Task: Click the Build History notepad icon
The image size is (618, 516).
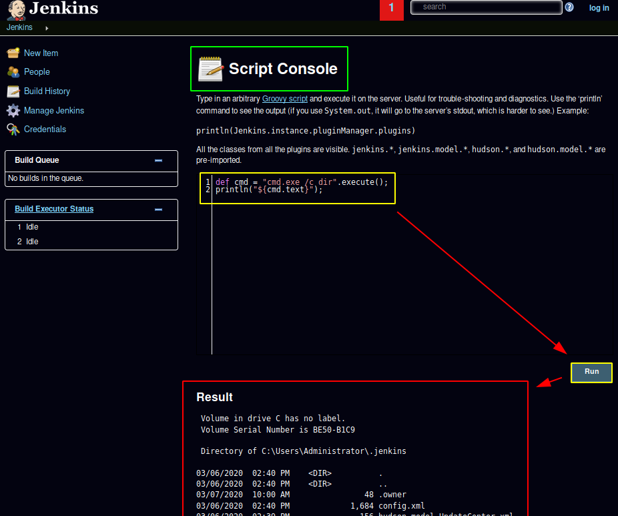Action: 13,91
